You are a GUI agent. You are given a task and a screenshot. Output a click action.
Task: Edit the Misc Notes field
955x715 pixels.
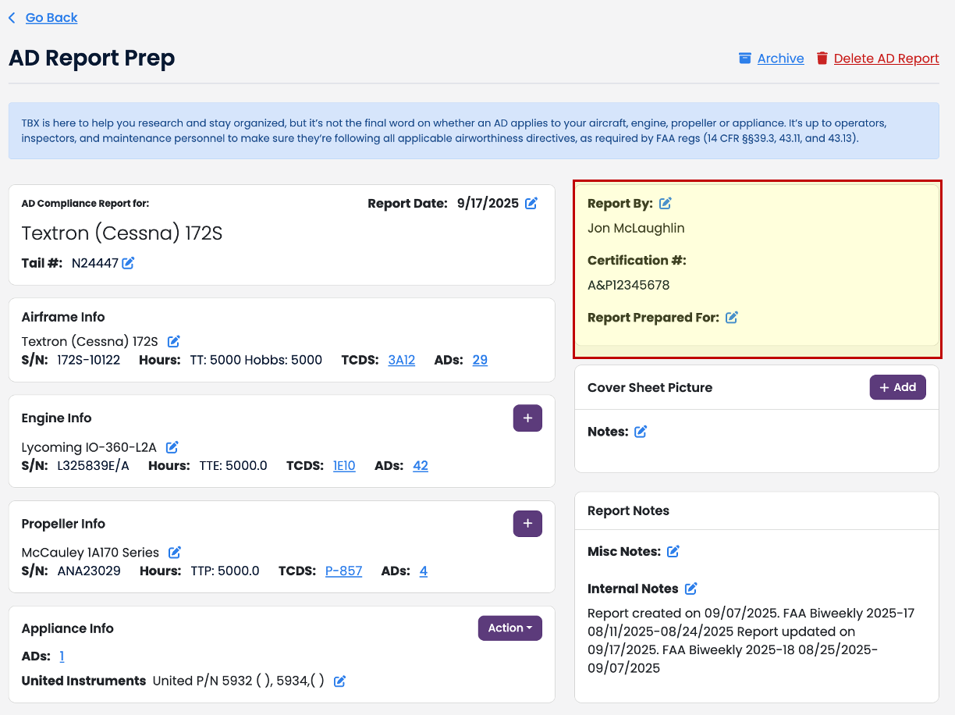pyautogui.click(x=673, y=552)
